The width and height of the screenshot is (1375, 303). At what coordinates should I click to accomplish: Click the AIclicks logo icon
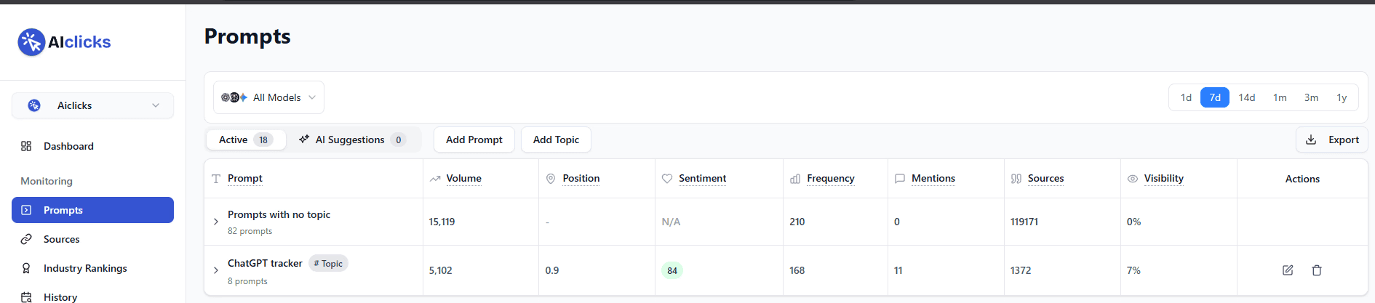(31, 42)
